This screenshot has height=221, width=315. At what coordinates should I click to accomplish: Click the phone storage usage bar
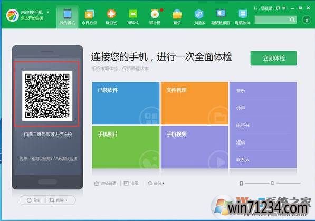tap(257, 183)
